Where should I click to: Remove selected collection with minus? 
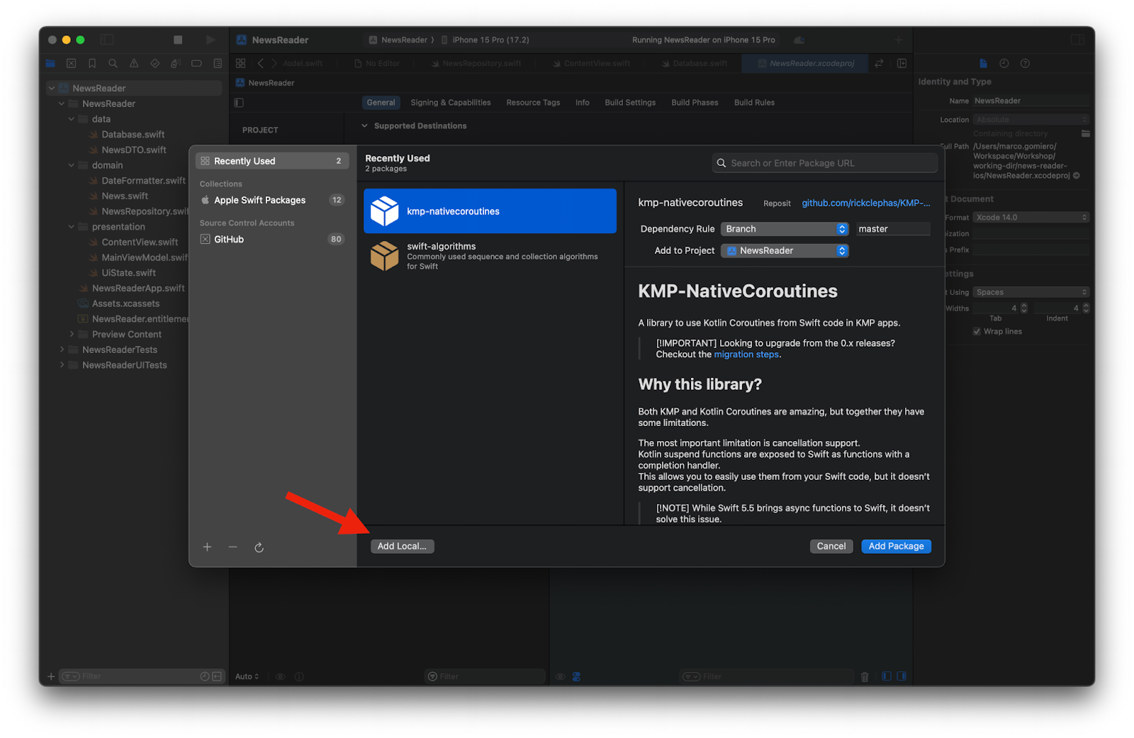[x=232, y=547]
